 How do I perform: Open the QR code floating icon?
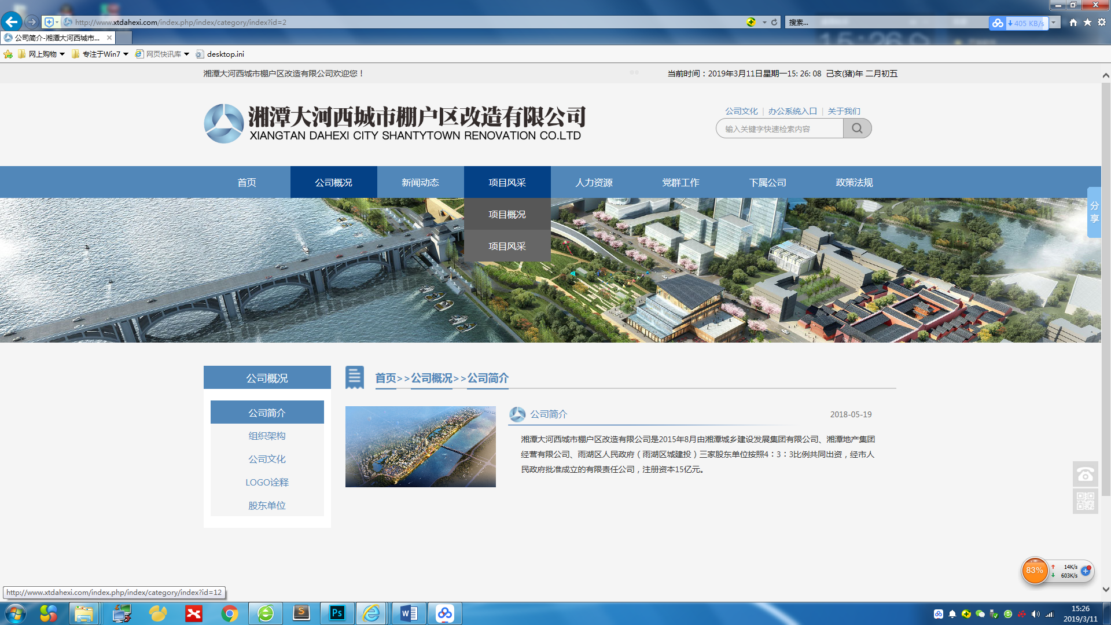coord(1085,501)
